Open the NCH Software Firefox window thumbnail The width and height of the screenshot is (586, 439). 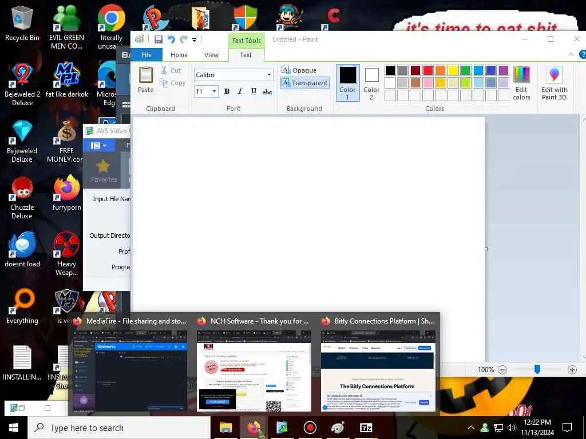(x=254, y=370)
